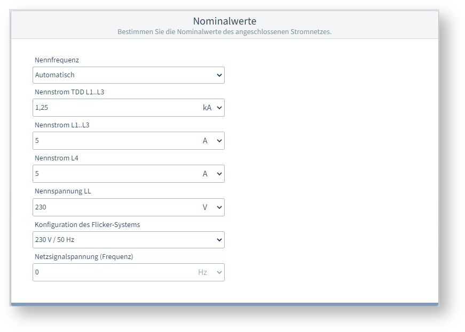Expand the Konfiguration des Flicker-Systems dropdown
This screenshot has height=332, width=465.
coord(128,240)
